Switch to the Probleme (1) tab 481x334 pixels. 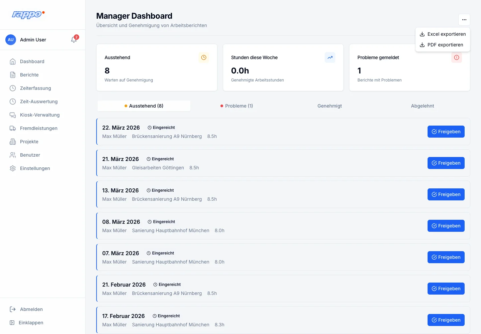(x=236, y=106)
